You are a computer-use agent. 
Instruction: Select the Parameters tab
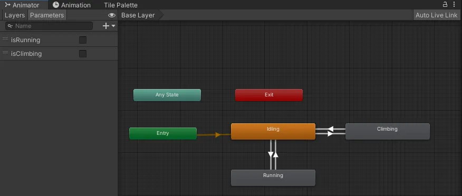coord(47,15)
